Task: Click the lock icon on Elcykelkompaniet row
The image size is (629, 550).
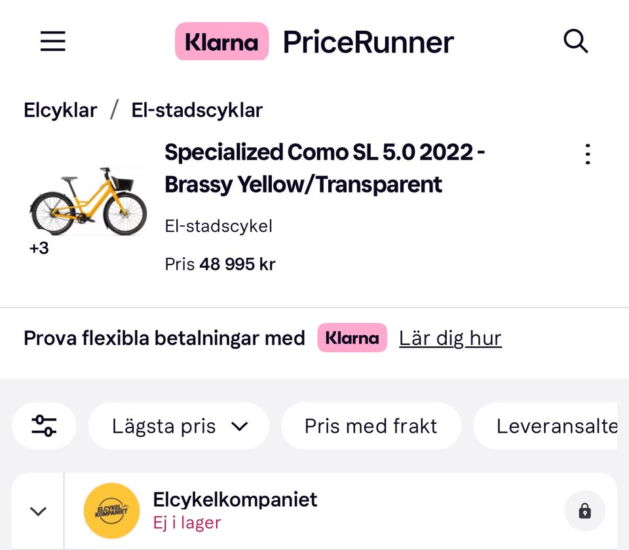Action: click(584, 511)
